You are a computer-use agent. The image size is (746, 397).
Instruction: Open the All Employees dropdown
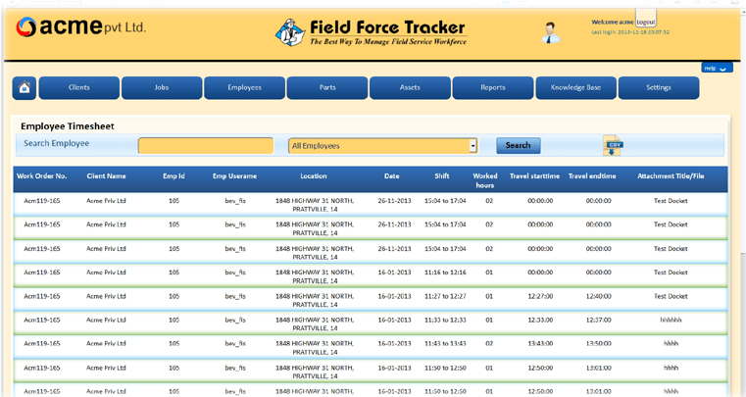pyautogui.click(x=382, y=146)
